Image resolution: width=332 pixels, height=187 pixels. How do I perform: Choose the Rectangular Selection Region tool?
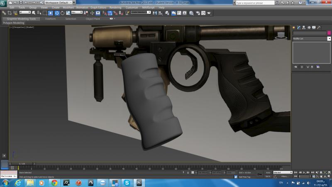tap(45, 13)
